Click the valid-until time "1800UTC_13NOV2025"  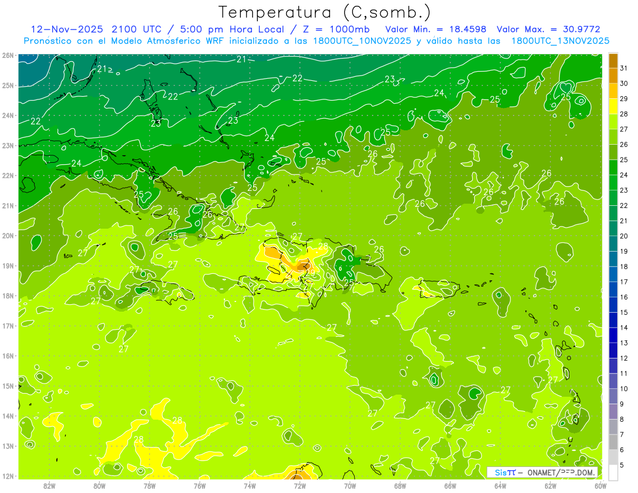point(560,41)
